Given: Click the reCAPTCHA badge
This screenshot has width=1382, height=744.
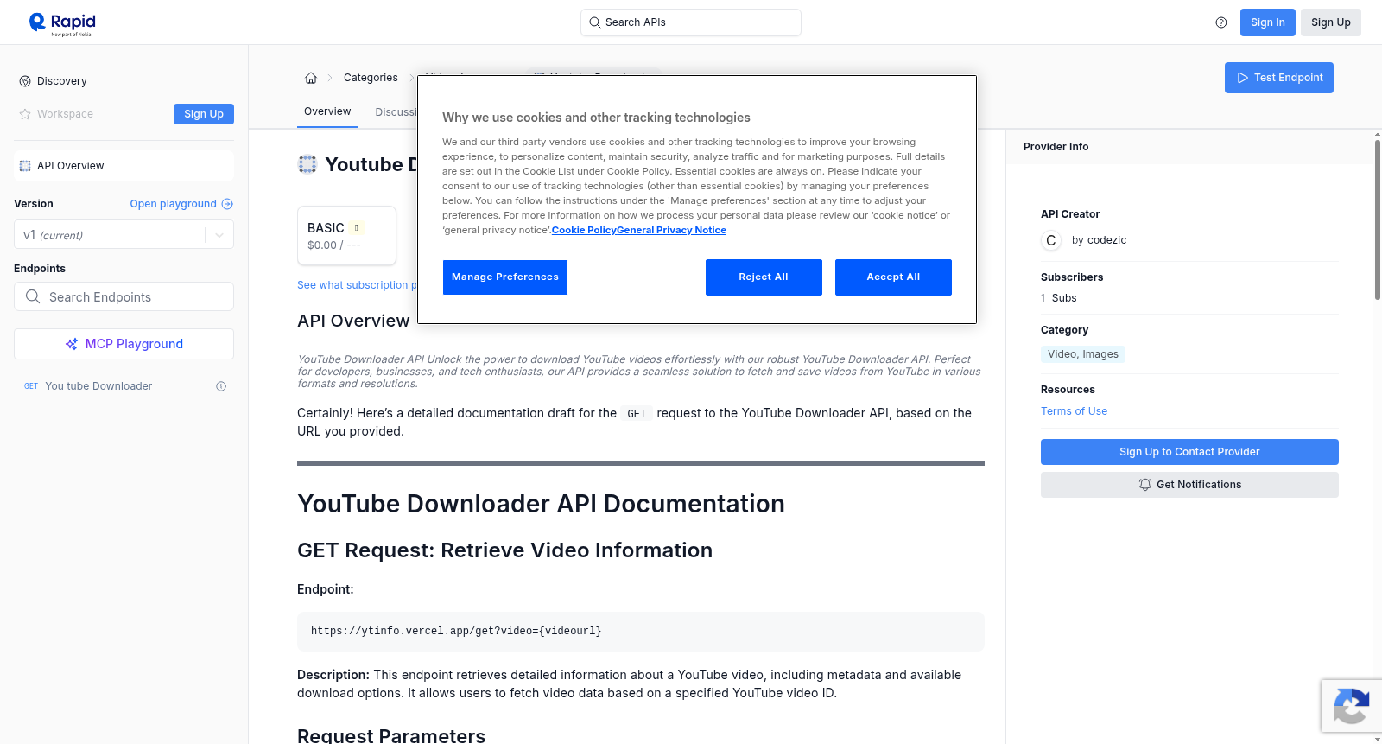Looking at the screenshot, I should click(1352, 706).
